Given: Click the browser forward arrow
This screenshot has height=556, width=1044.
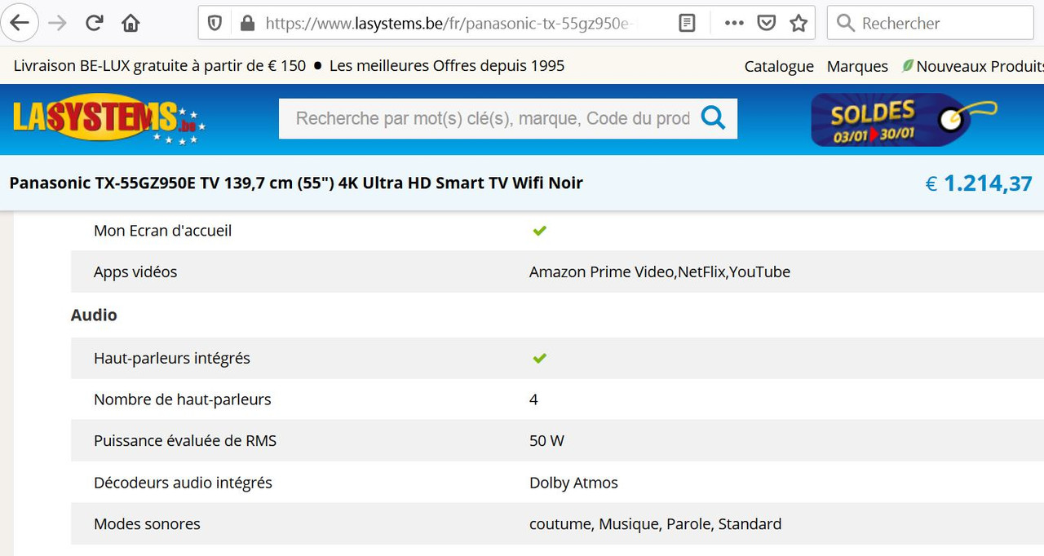Looking at the screenshot, I should pos(57,23).
